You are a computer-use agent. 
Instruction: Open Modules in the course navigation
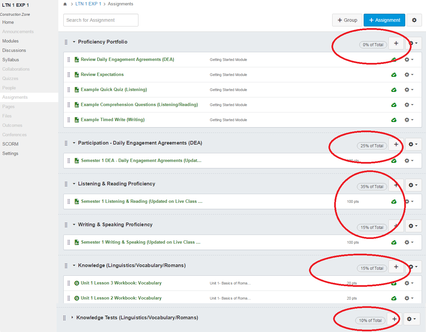(x=10, y=41)
